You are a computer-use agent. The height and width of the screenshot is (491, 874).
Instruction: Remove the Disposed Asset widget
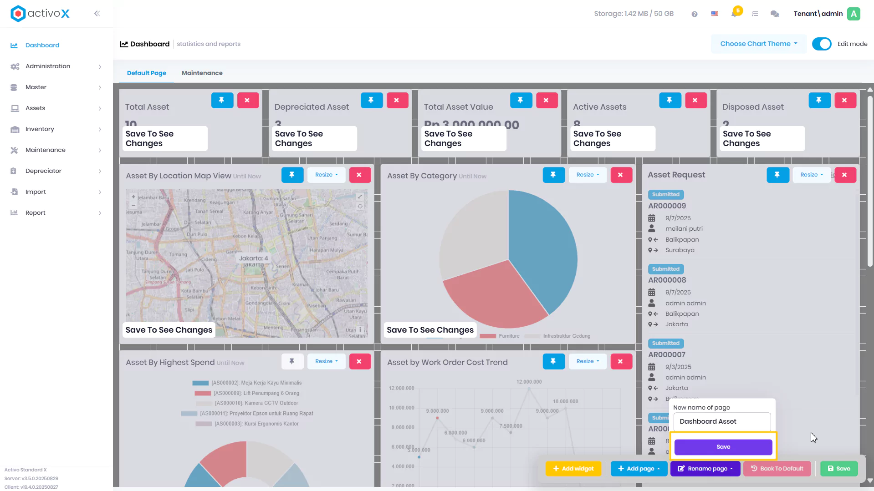(845, 100)
